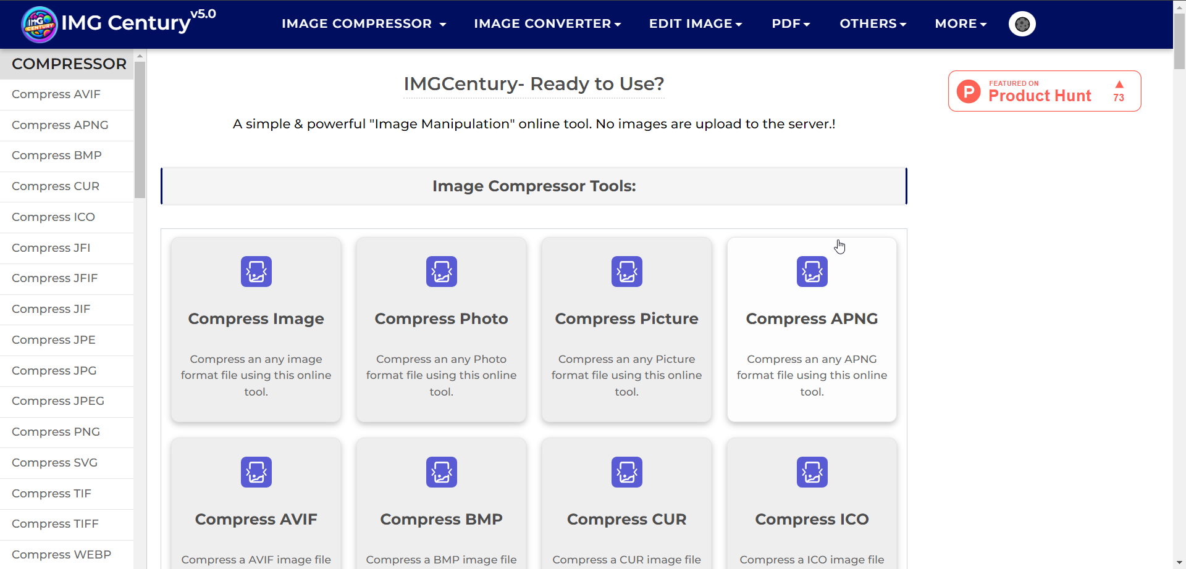Expand the PDF menu
Image resolution: width=1186 pixels, height=569 pixels.
click(x=791, y=23)
